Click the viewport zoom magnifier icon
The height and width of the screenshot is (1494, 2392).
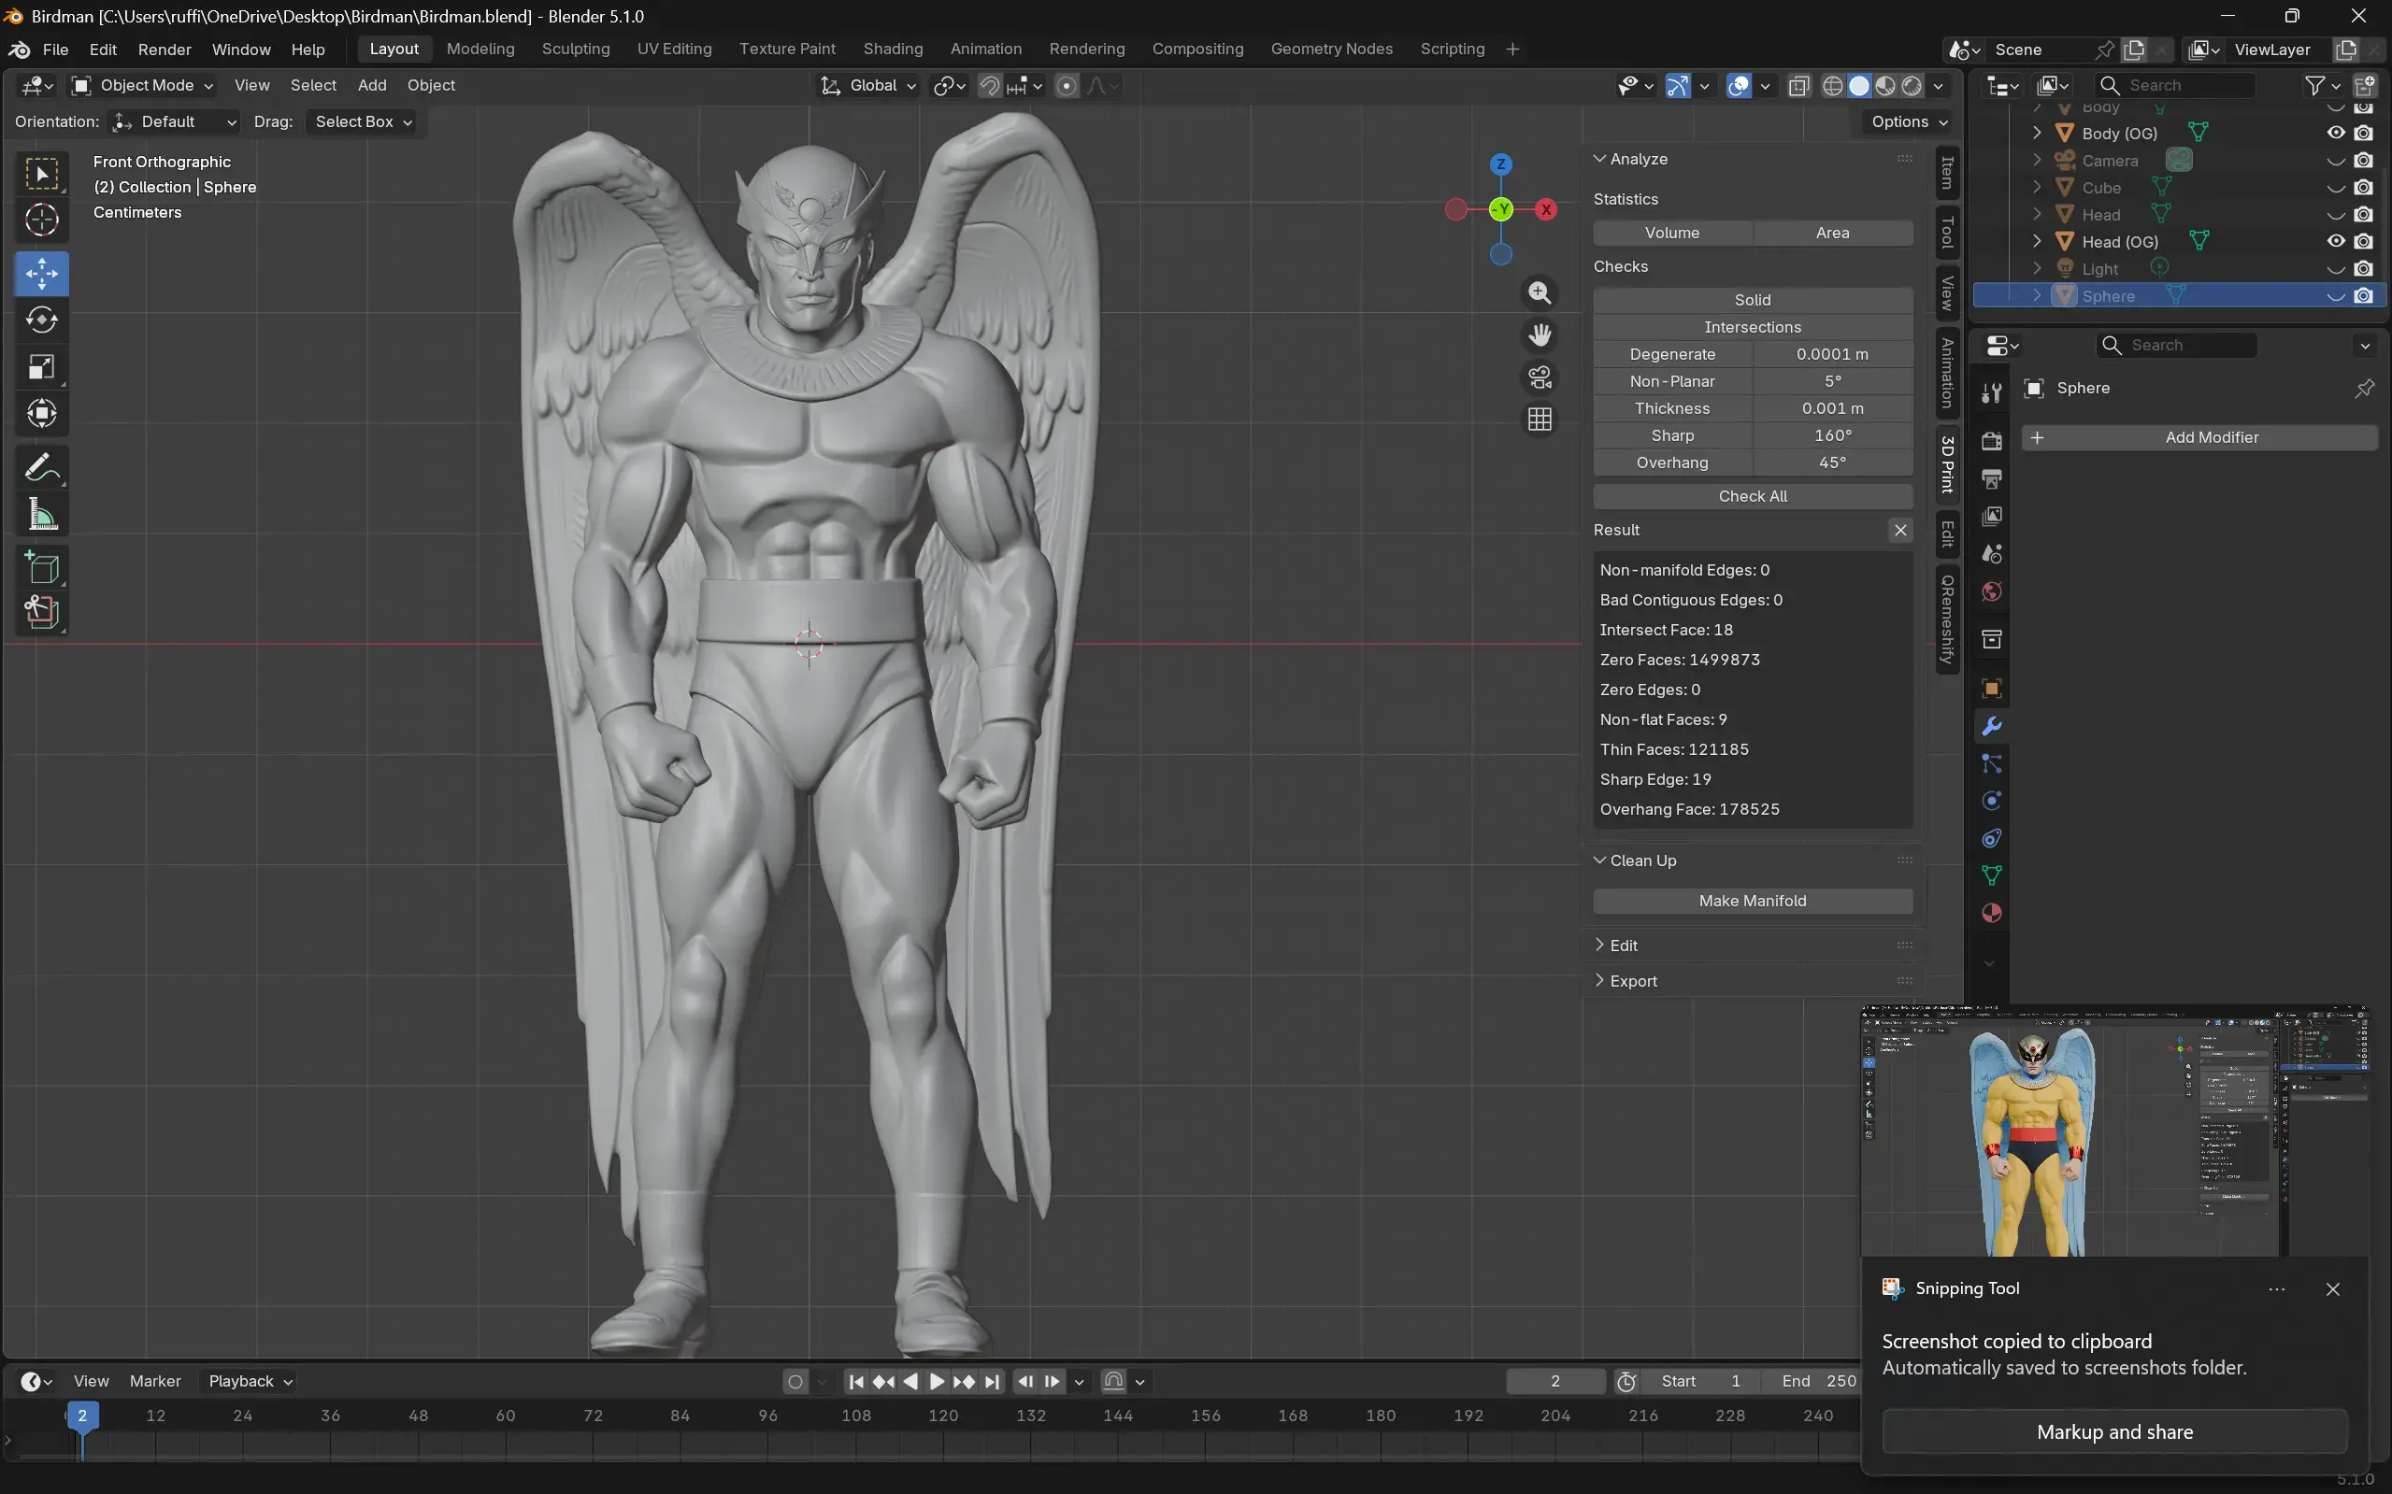1539,292
